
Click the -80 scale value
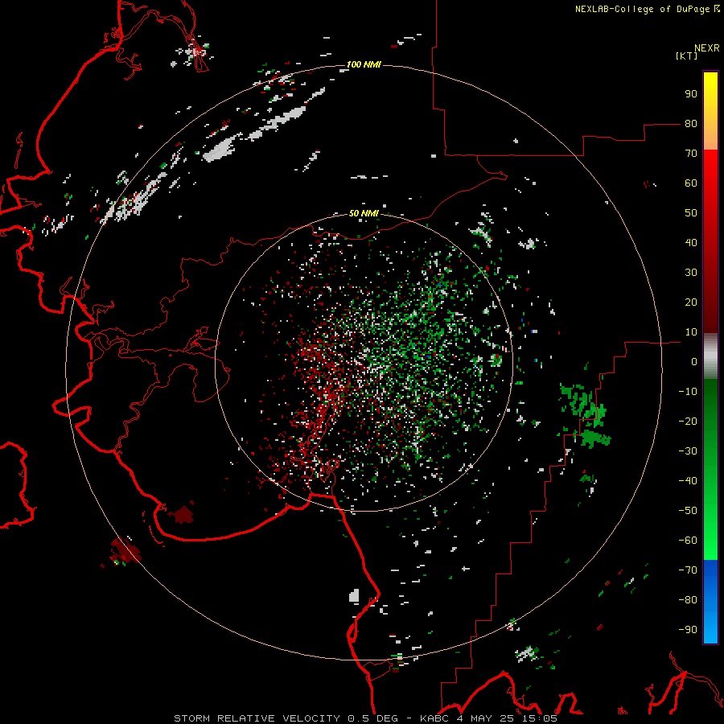point(688,600)
